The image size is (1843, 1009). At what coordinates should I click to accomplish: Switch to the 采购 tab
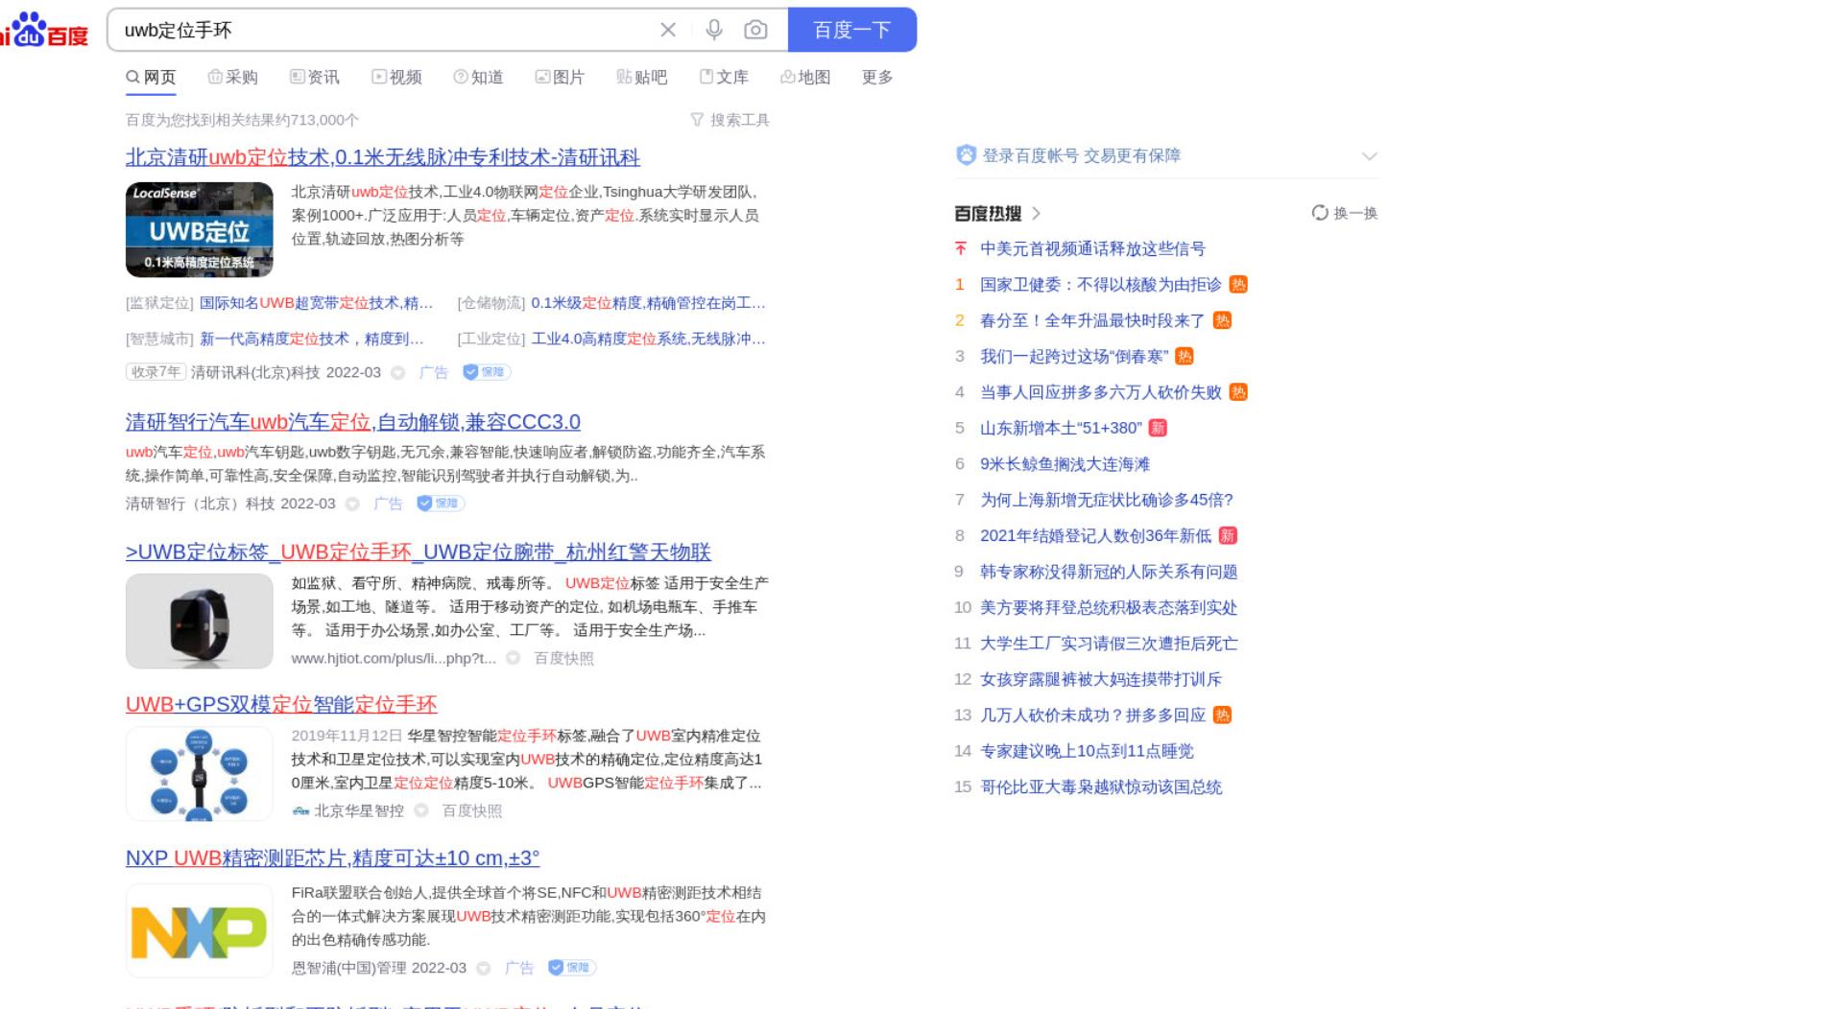pos(232,77)
